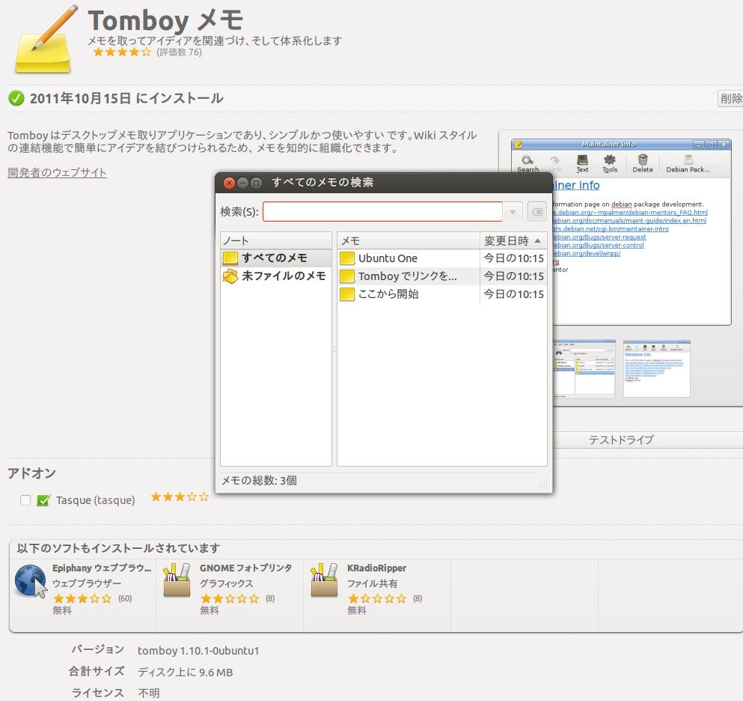
Task: Click the メモ column header
Action: tap(409, 240)
